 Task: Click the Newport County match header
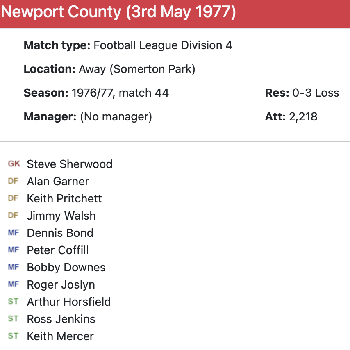(x=118, y=13)
